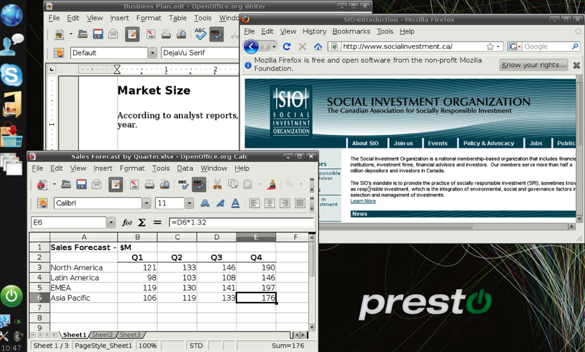Expand font size 11 dropdown in Calc
The image size is (585, 352).
coord(190,203)
